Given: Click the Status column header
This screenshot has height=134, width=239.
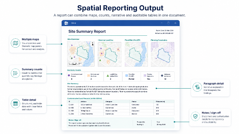Looking at the screenshot, I should pos(134,102).
